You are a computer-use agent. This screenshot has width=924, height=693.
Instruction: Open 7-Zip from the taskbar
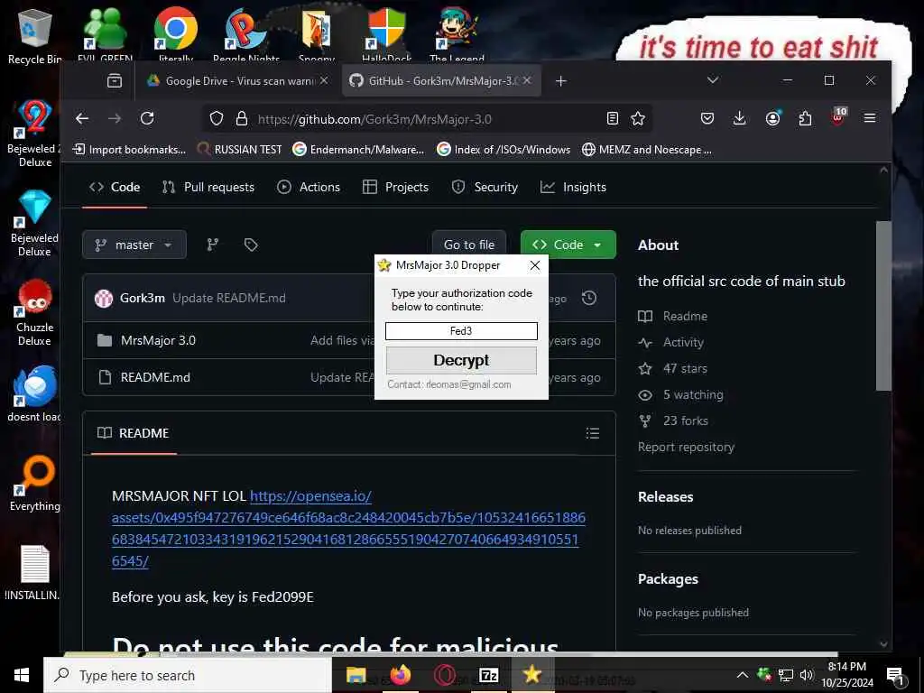(x=488, y=675)
